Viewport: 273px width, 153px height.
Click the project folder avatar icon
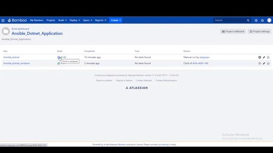click(x=6, y=31)
